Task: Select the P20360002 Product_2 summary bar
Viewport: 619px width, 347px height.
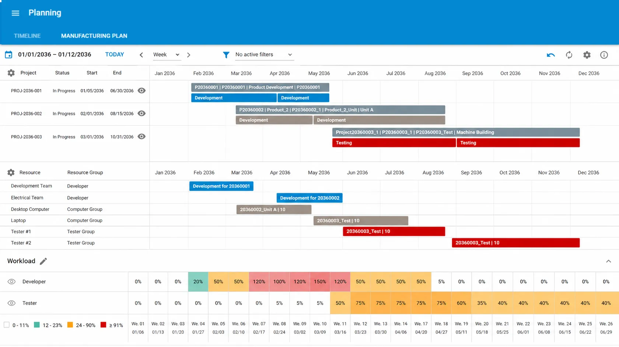Action: [x=340, y=110]
